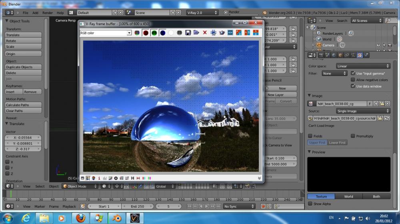Screen dimensions: 400x224
Task: Toggle Camera visibility eye in outliner
Action: (378, 45)
